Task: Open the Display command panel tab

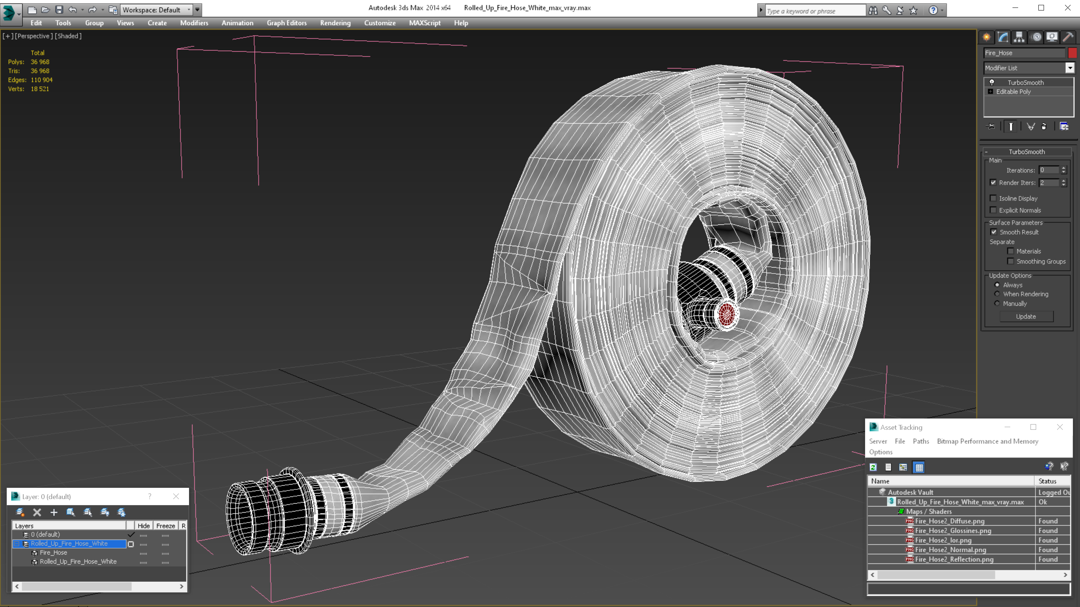Action: tap(1052, 37)
